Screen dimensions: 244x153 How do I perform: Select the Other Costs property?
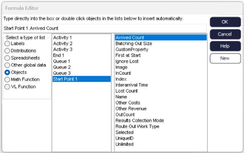(161, 103)
